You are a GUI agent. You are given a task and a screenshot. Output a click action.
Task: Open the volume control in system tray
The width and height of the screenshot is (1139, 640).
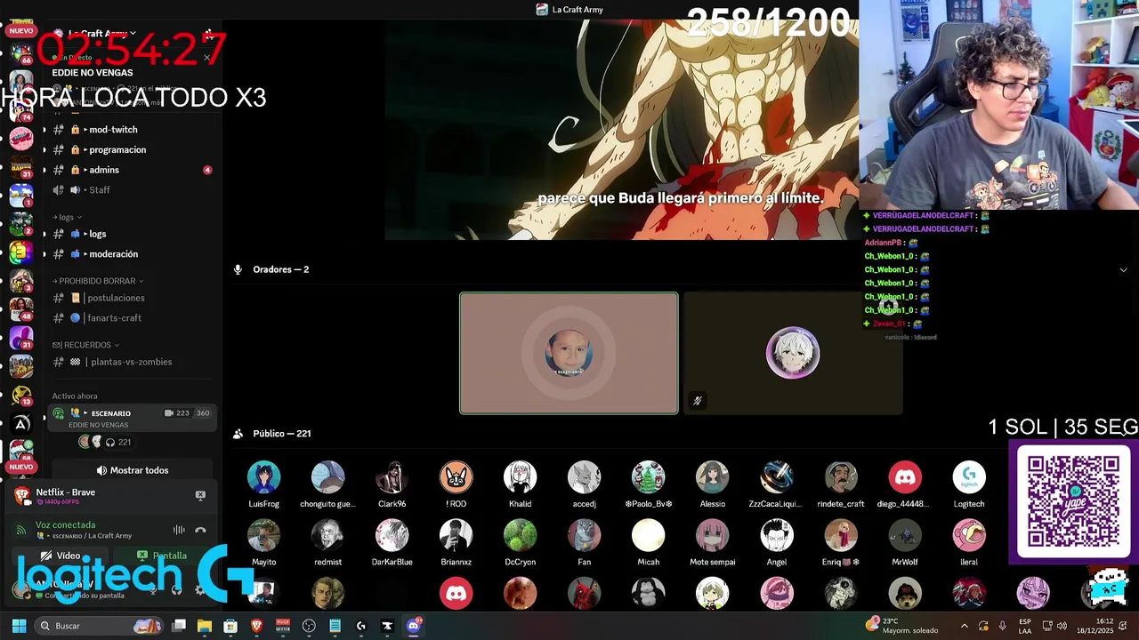pos(1062,626)
